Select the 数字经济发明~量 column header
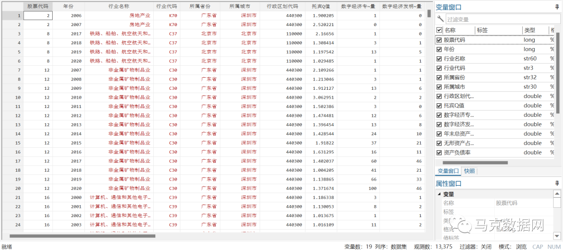The height and width of the screenshot is (250, 563). coord(402,6)
